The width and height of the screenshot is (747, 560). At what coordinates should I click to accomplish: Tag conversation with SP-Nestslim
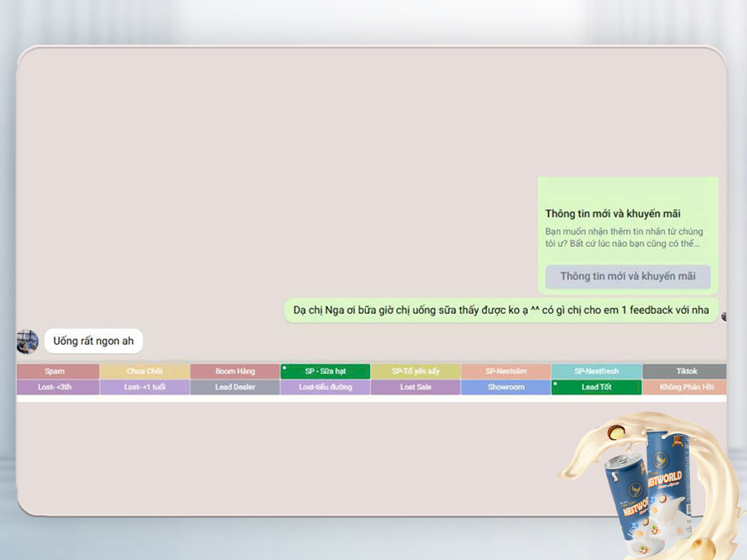coord(505,371)
